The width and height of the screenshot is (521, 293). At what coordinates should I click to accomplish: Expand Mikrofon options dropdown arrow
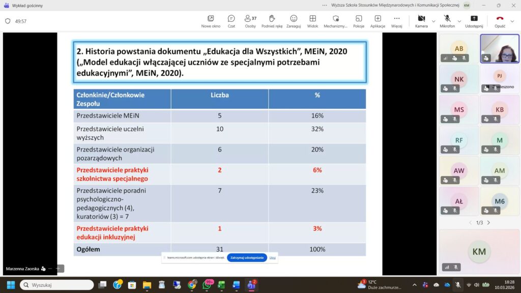(459, 21)
